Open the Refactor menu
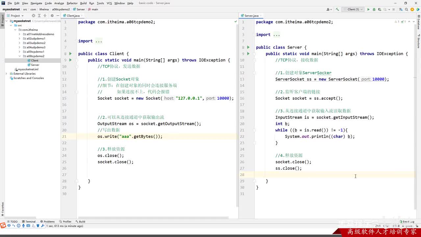 (x=72, y=3)
